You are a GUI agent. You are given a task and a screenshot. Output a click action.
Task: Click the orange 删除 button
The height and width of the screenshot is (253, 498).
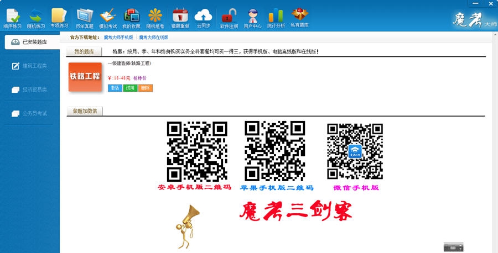tap(146, 88)
